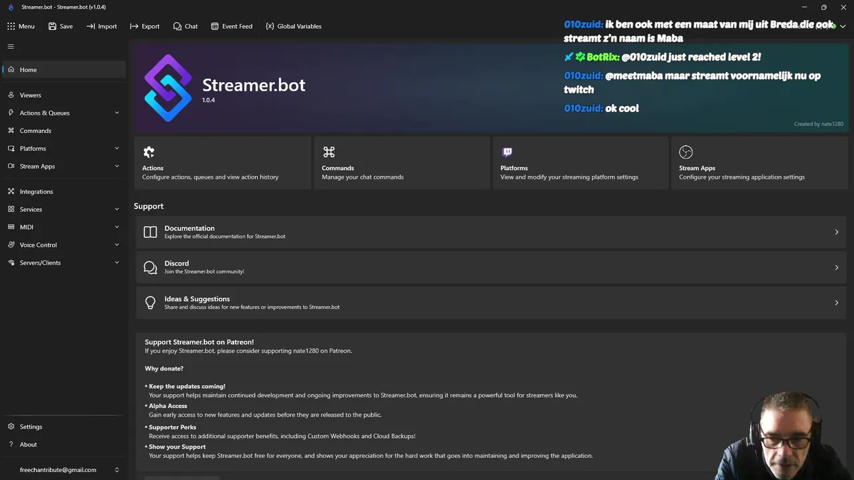The image size is (854, 480).
Task: Click the Home house icon in sidebar
Action: [x=11, y=69]
